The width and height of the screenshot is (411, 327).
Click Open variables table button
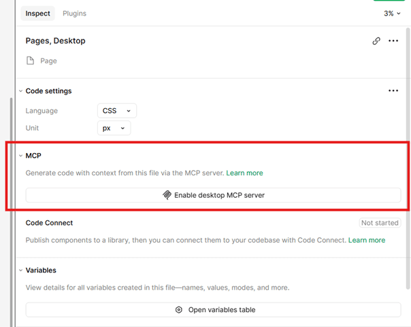(213, 310)
